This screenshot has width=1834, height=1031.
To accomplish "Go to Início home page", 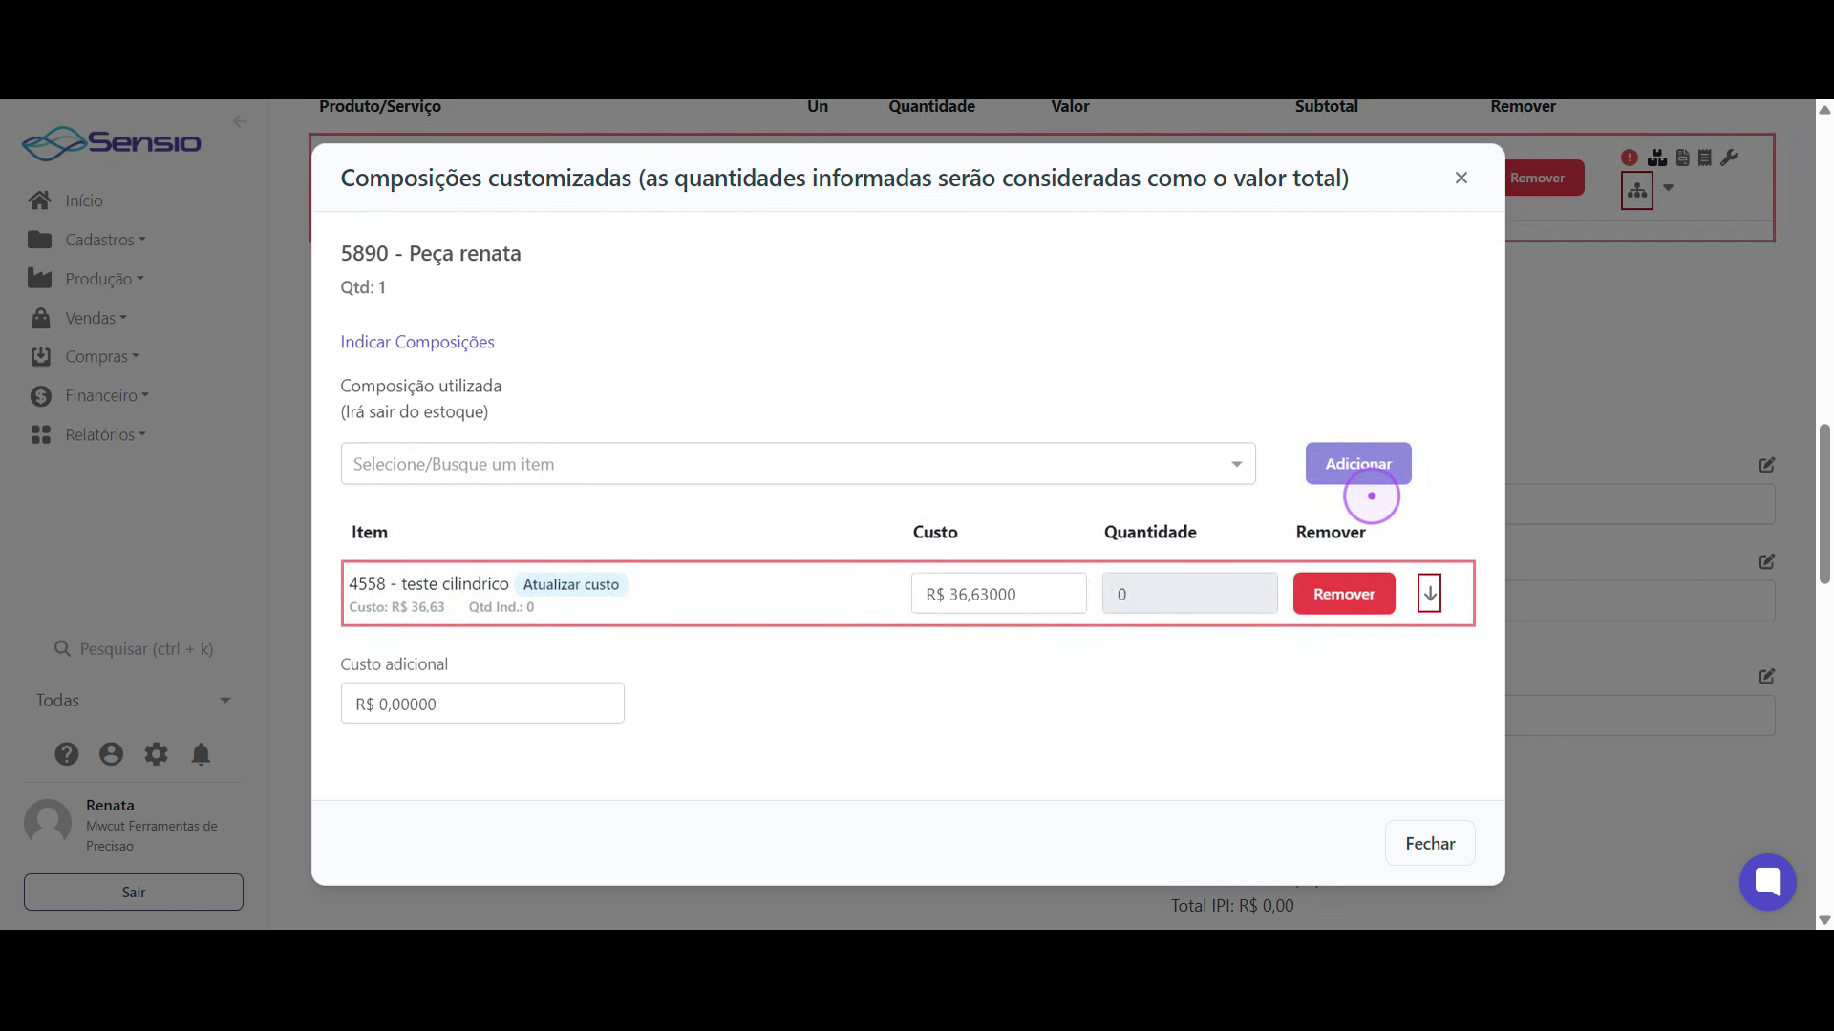I will [84, 200].
